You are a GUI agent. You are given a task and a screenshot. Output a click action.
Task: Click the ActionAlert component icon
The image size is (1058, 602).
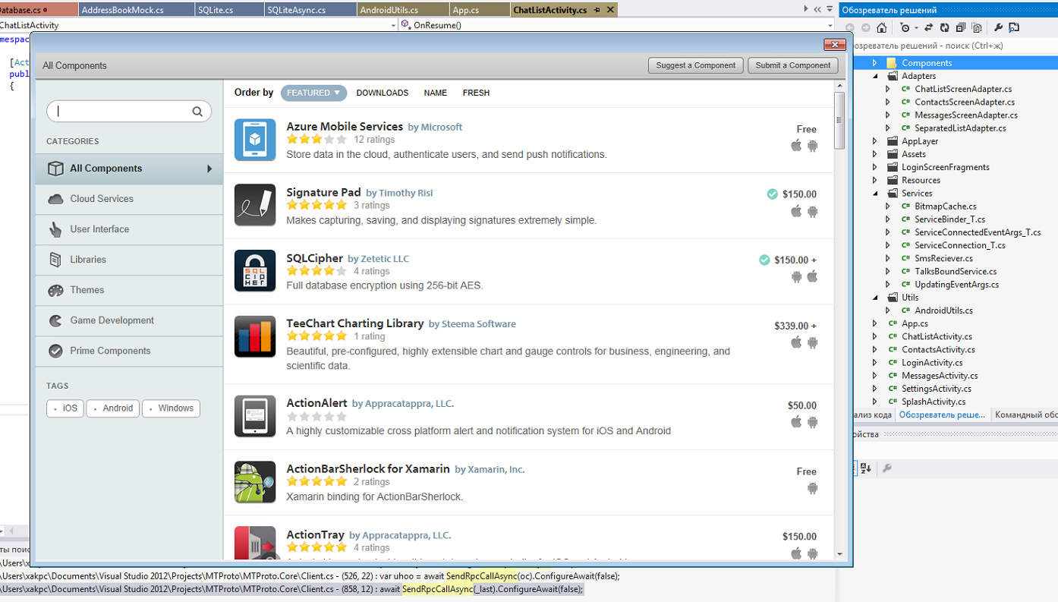click(255, 416)
